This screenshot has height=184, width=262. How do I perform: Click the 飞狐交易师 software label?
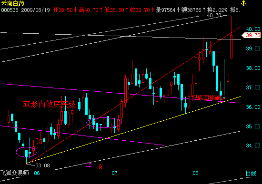[x=15, y=173]
